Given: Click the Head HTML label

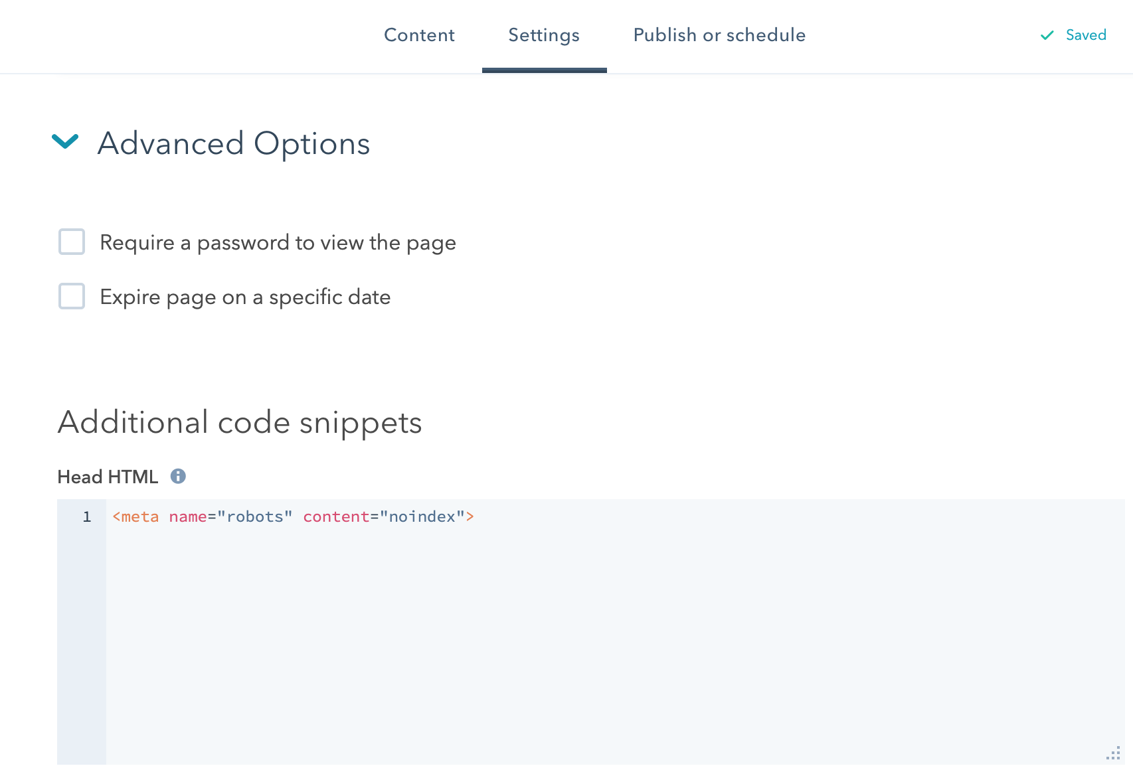Looking at the screenshot, I should coord(108,477).
